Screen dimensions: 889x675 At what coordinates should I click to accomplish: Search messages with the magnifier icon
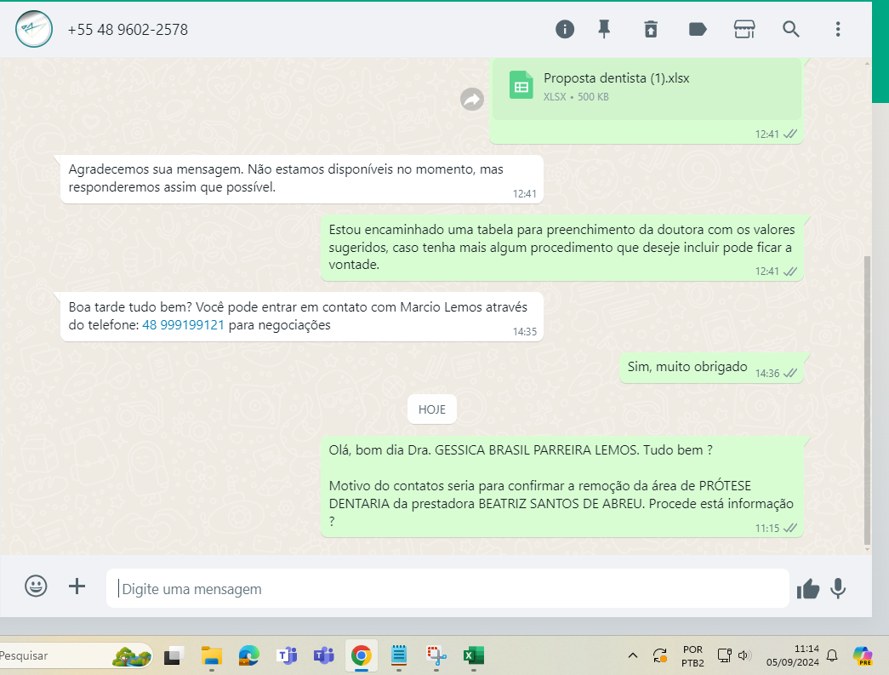(791, 29)
